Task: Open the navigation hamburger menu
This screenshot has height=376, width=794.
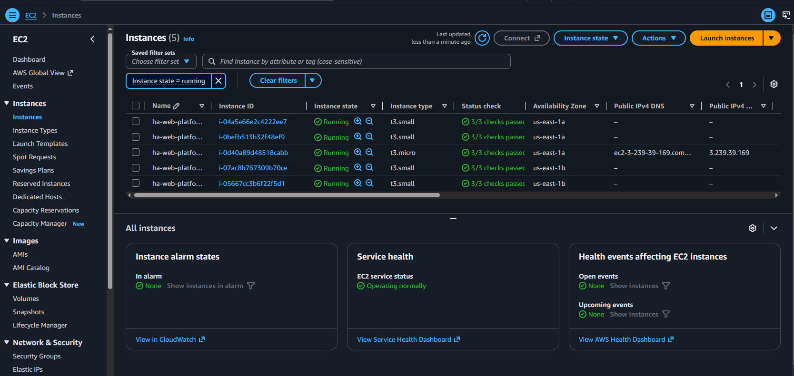Action: (x=12, y=15)
